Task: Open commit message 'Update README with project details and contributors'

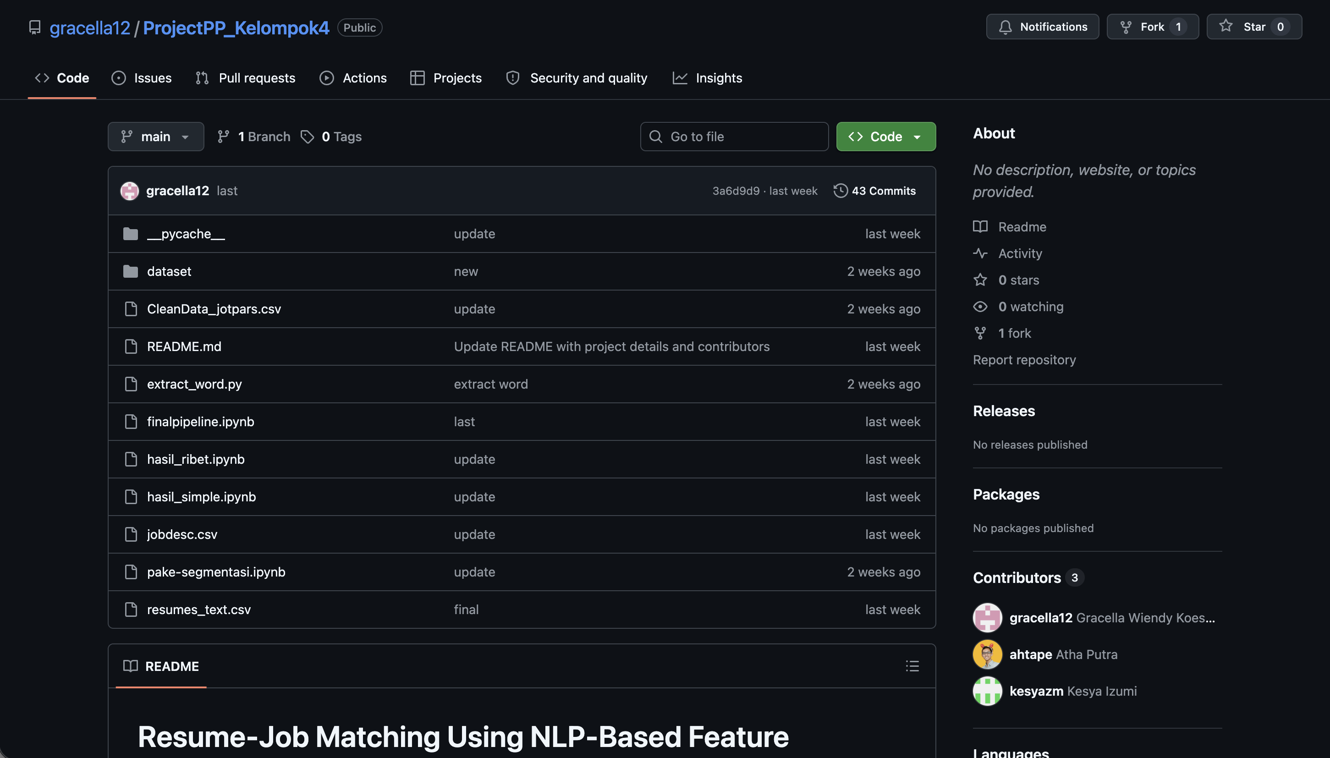Action: [612, 346]
